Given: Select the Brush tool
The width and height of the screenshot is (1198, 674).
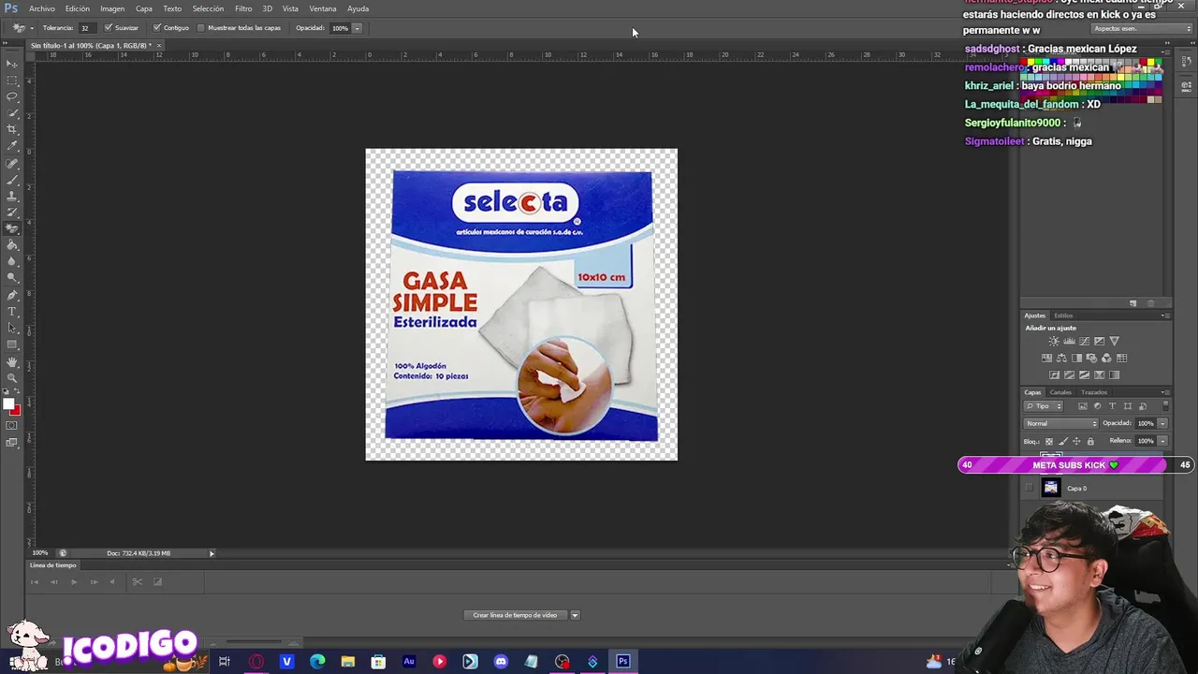Looking at the screenshot, I should coord(12,179).
